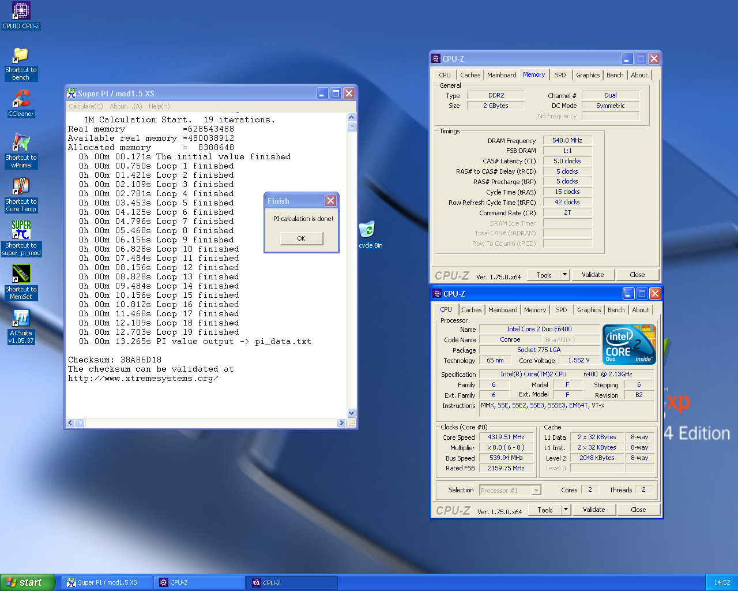Click the taskbar clock showing 14:52
738x591 pixels.
tap(722, 582)
